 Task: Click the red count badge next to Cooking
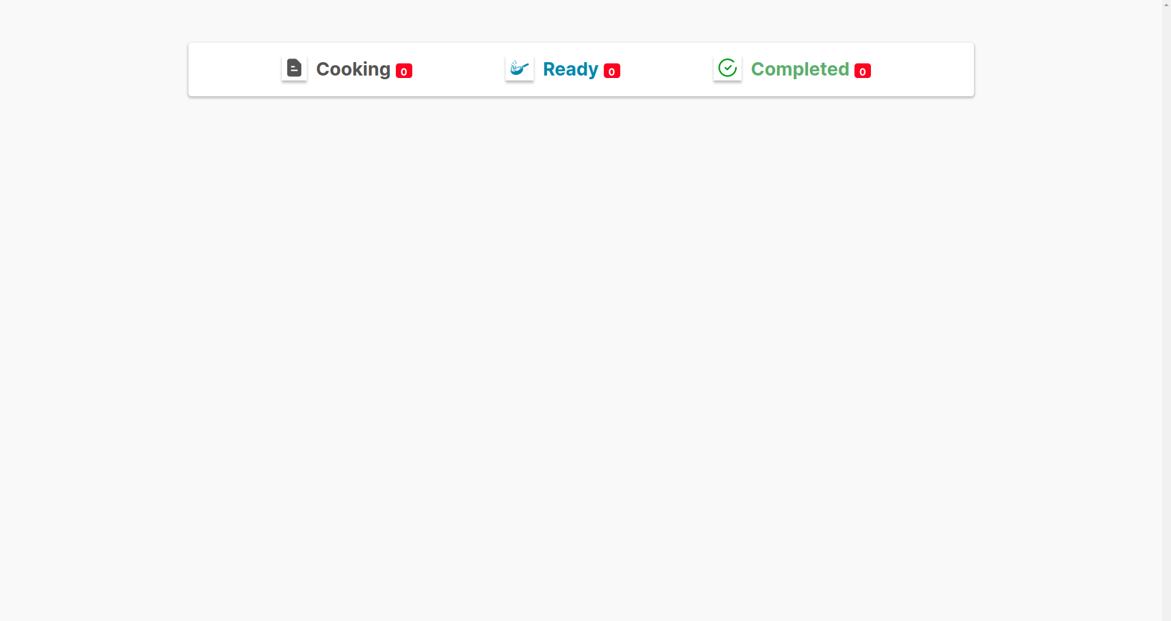pos(404,71)
